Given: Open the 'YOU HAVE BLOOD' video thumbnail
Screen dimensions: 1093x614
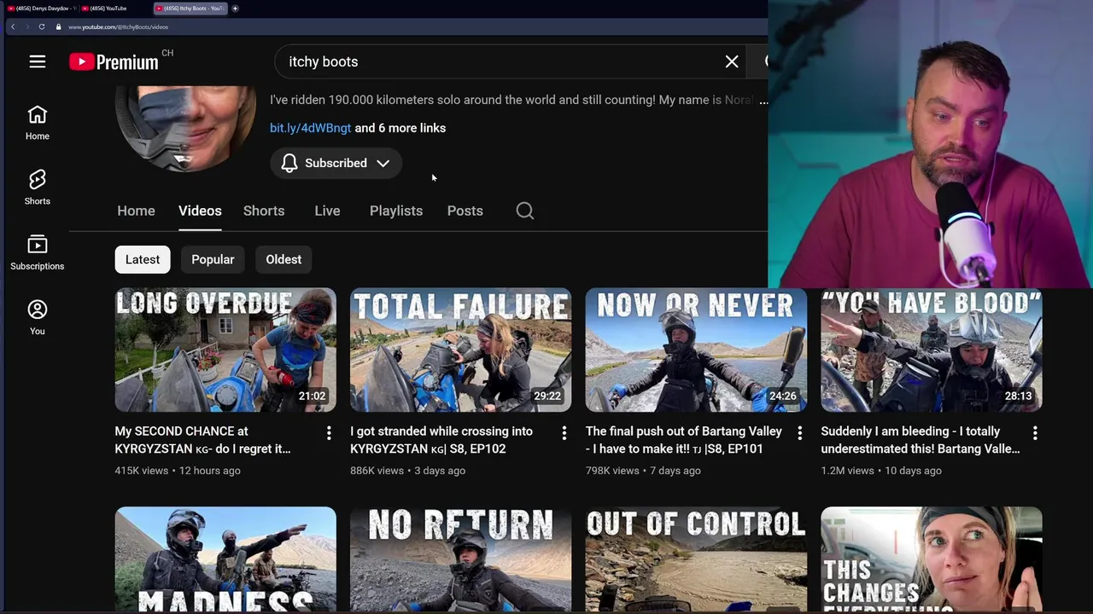Looking at the screenshot, I should (932, 350).
